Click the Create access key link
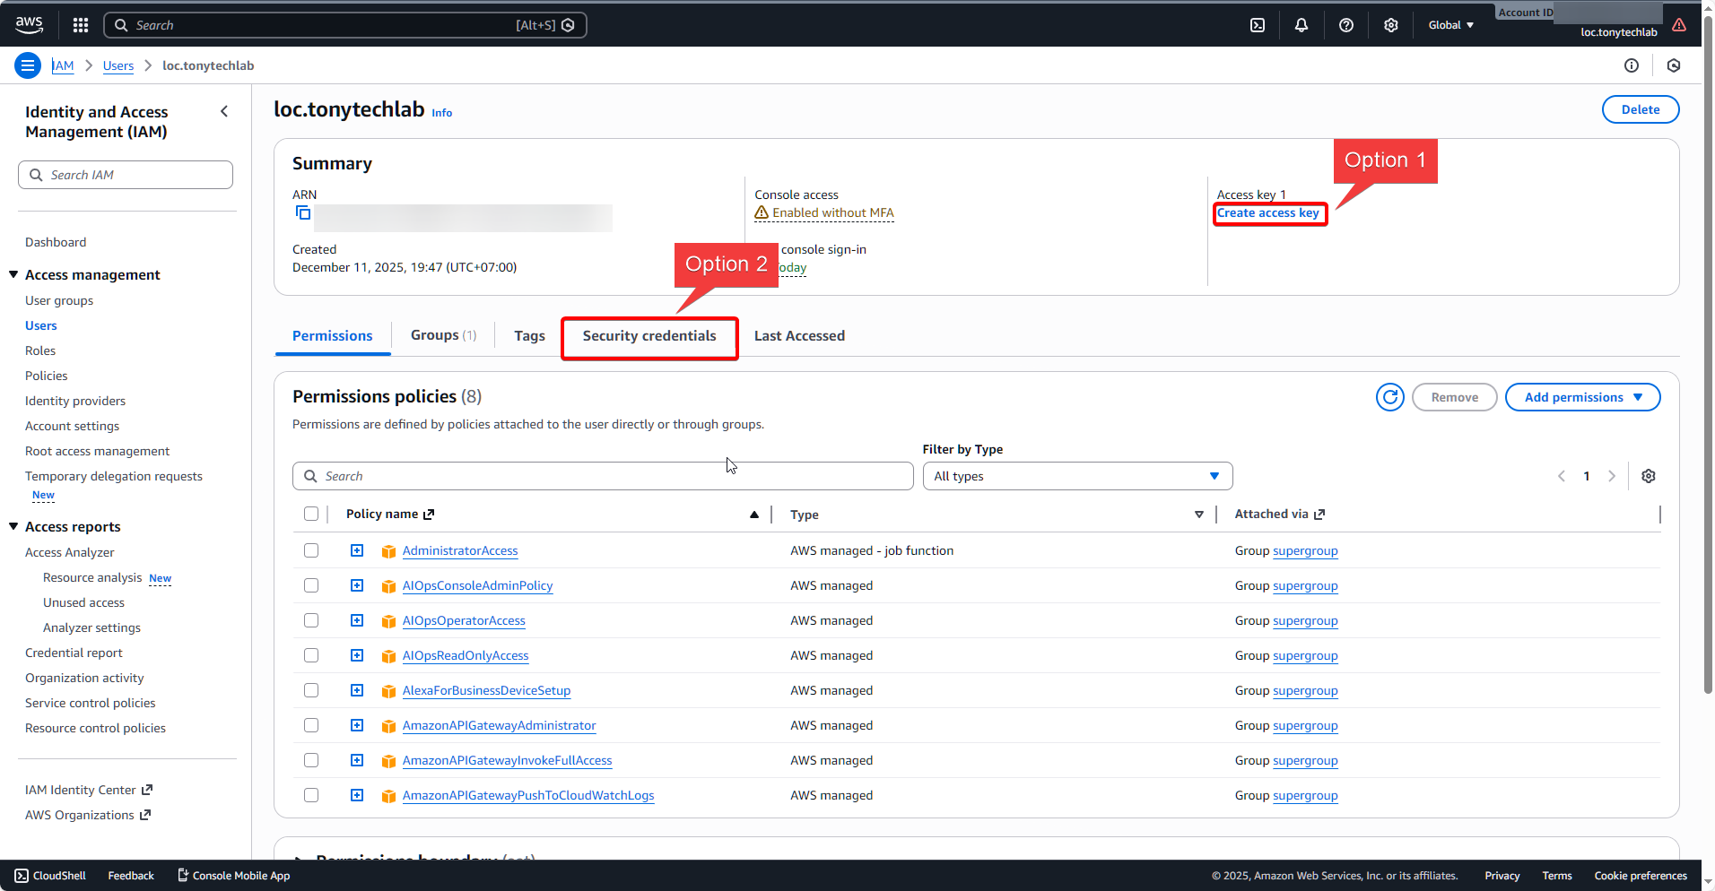Image resolution: width=1715 pixels, height=891 pixels. [x=1267, y=213]
